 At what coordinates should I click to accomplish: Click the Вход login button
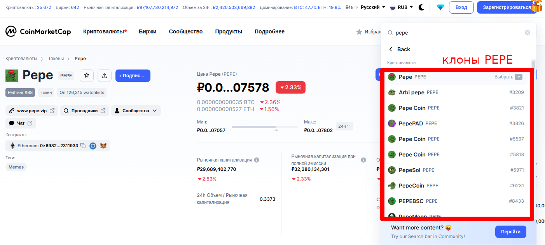pos(461,7)
